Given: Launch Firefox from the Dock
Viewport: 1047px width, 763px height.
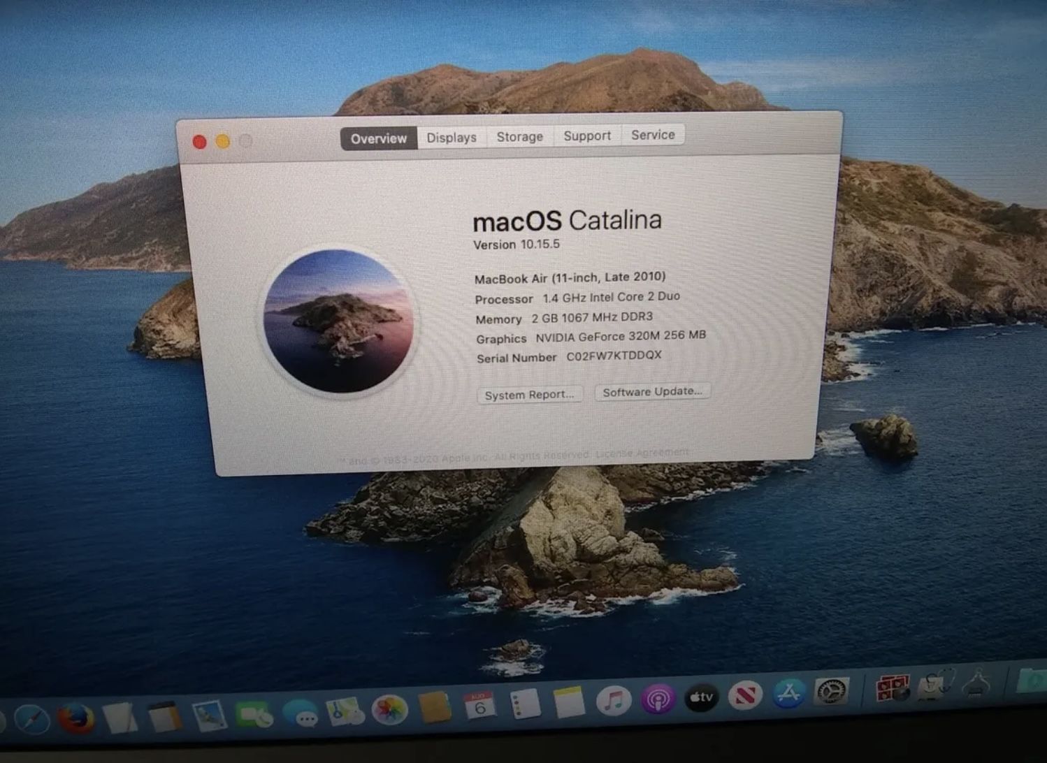Looking at the screenshot, I should point(75,718).
